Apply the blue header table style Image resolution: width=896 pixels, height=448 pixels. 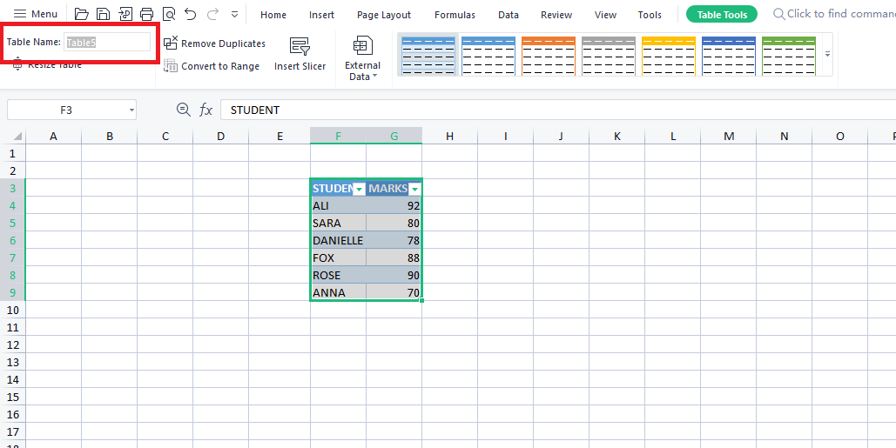[x=488, y=56]
